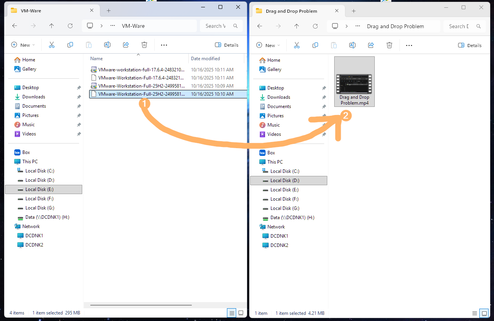
Task: Select VMware-Workstation-Full-25H2 file dated 10:10 AM
Action: point(168,94)
